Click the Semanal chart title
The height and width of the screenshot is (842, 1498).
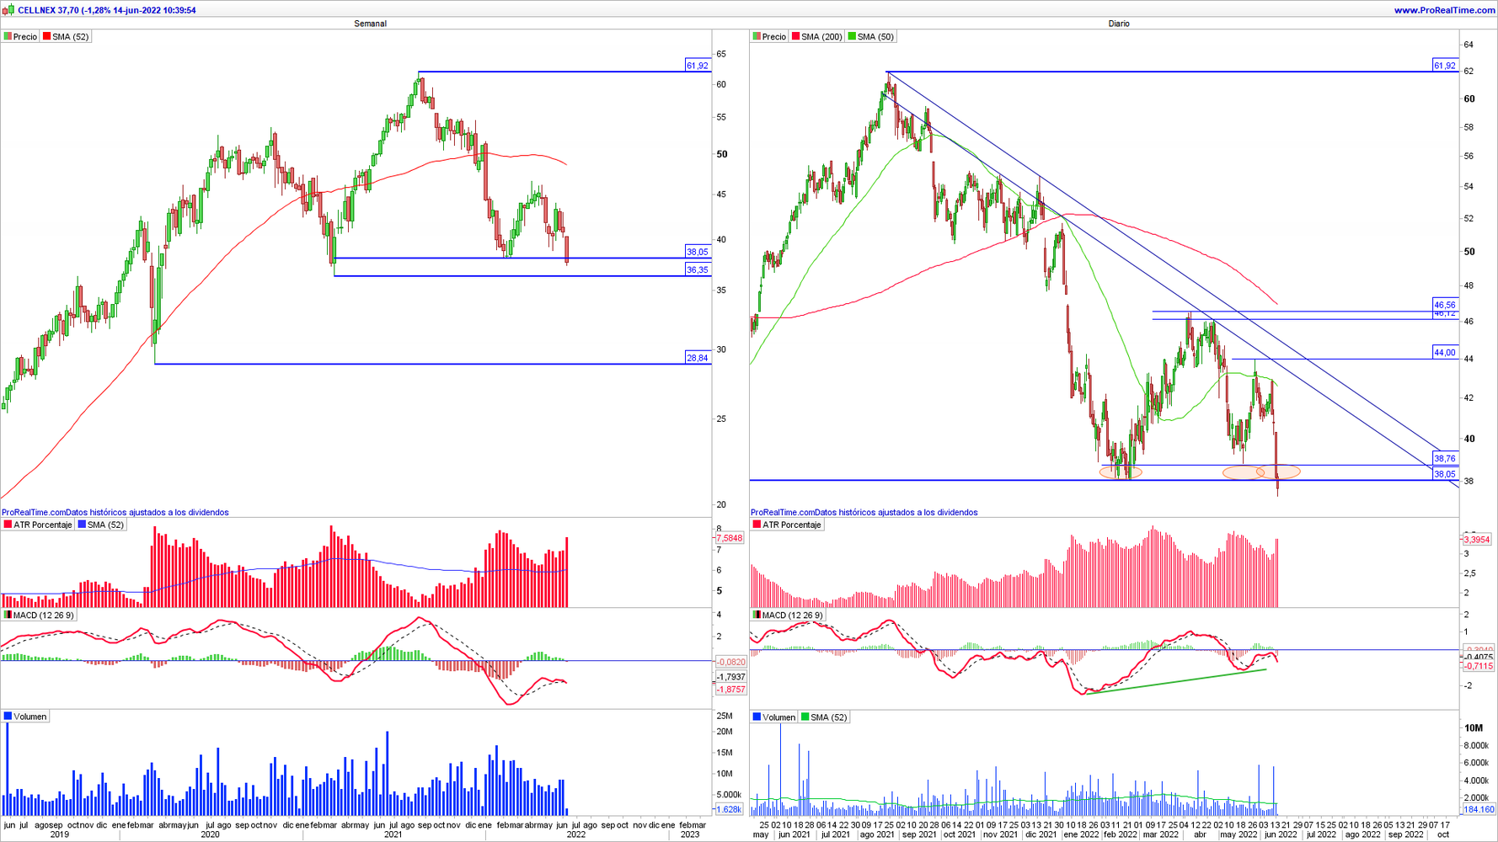[x=370, y=24]
